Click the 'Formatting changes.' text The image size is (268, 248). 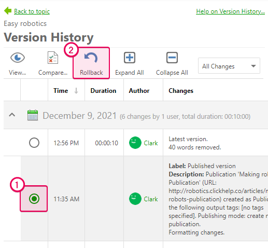coord(196,232)
